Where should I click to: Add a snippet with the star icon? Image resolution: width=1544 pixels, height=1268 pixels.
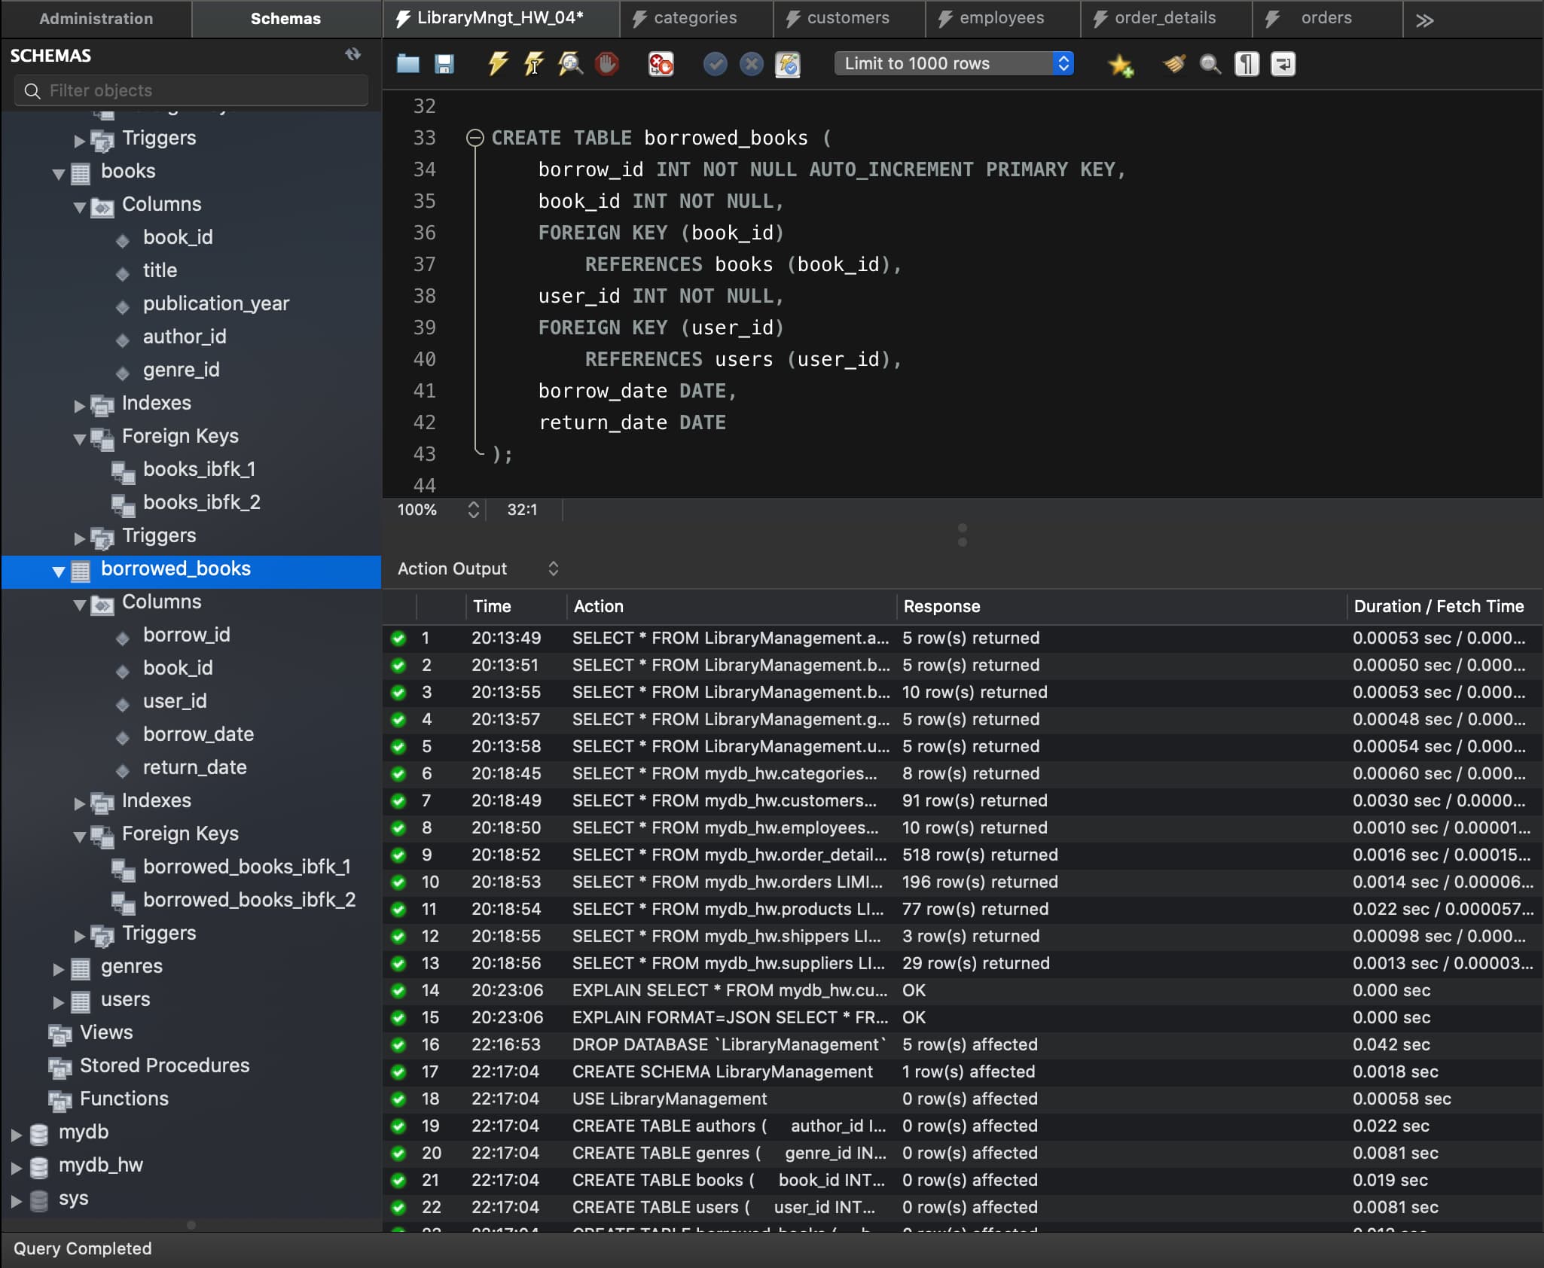[x=1120, y=66]
